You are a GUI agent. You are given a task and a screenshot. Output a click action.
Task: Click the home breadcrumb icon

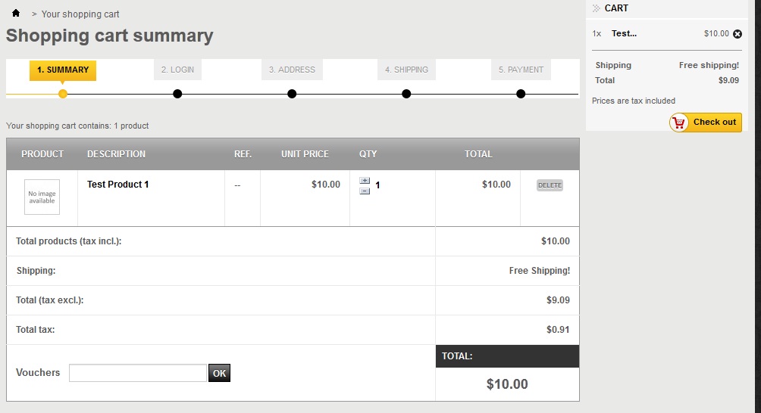click(x=16, y=14)
